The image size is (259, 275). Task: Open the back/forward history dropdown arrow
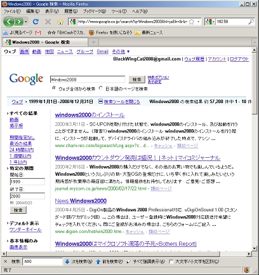coord(26,22)
